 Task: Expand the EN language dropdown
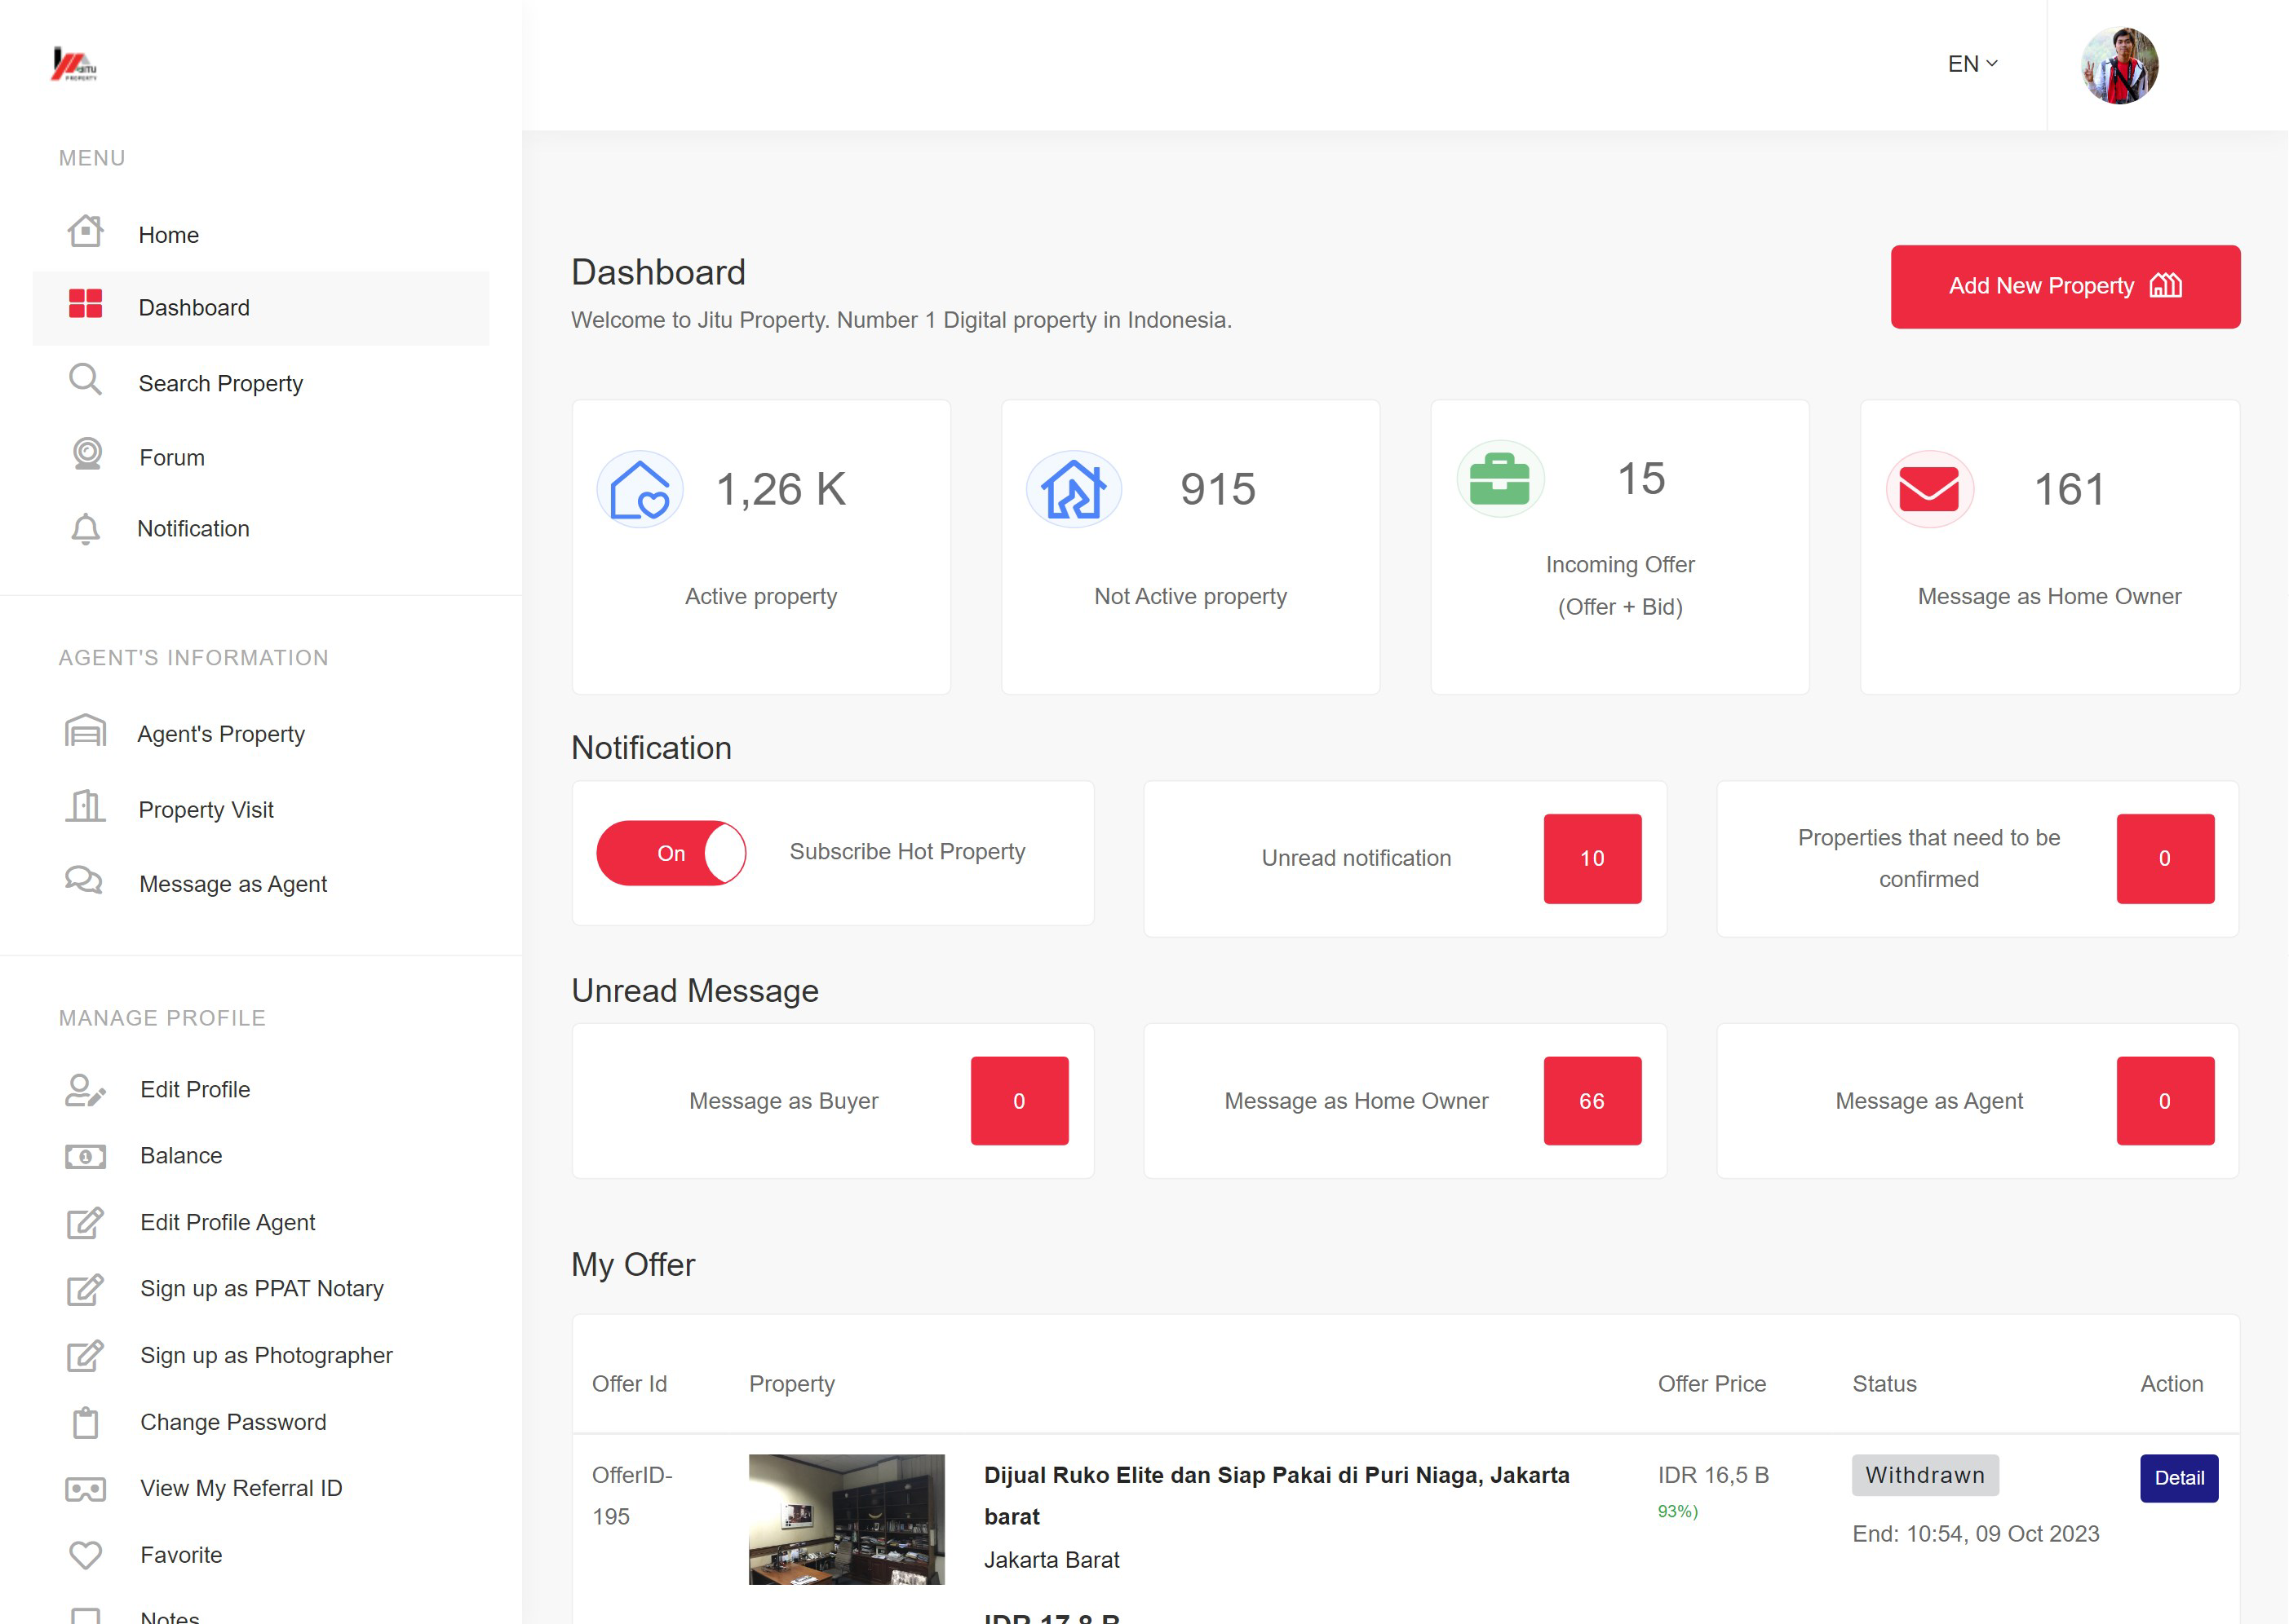1972,64
